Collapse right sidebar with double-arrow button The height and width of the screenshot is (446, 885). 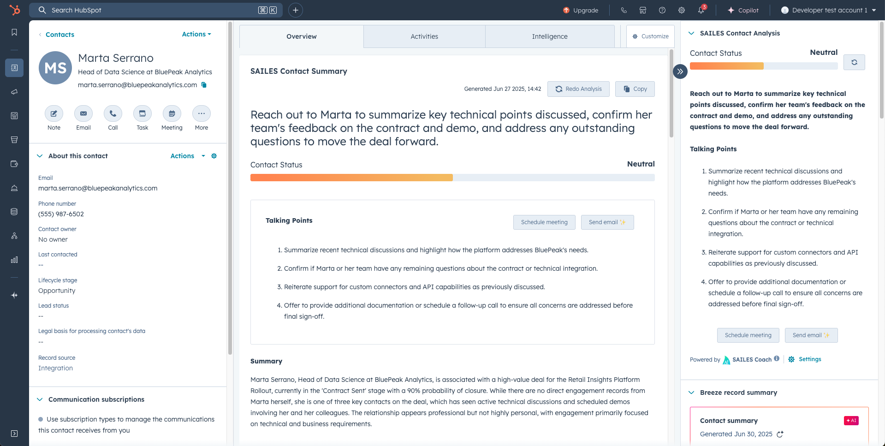[x=680, y=71]
